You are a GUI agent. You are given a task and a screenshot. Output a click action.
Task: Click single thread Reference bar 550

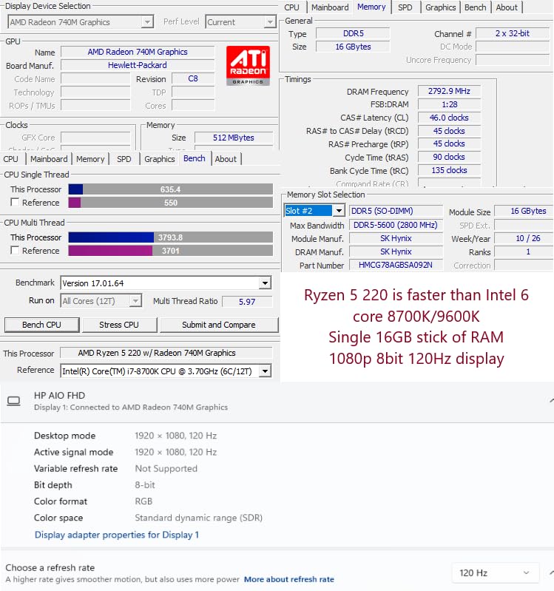170,203
